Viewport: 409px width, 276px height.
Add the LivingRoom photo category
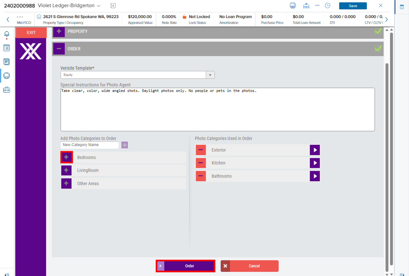[x=66, y=170]
